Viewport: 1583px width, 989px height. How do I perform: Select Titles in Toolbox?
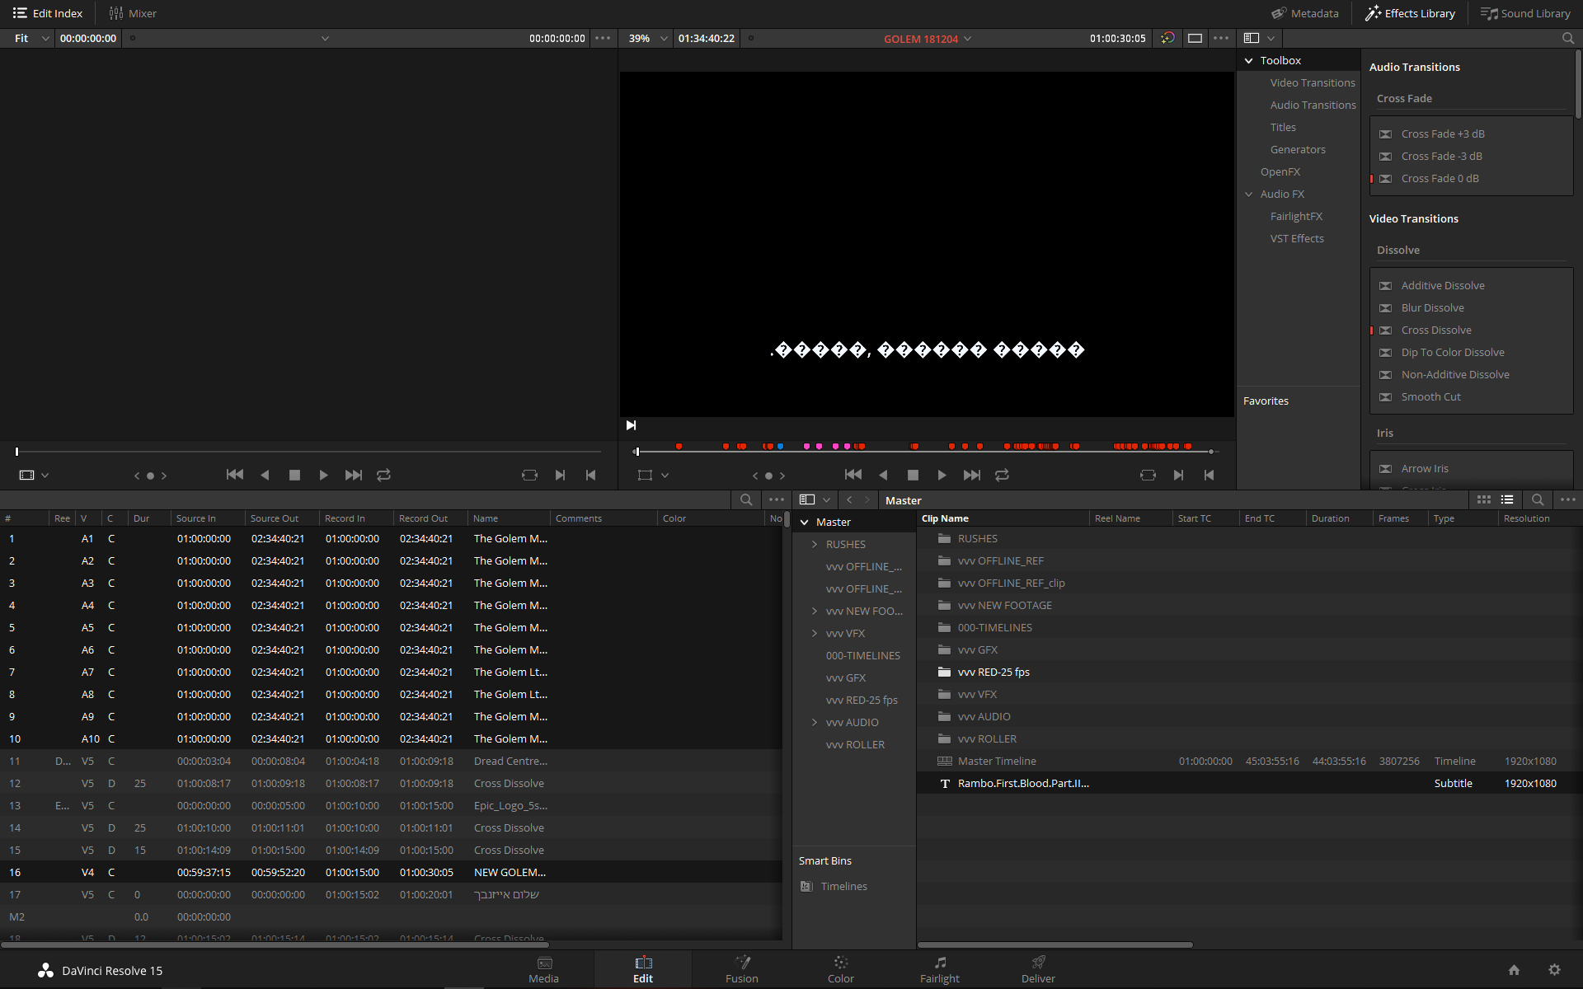1283,127
